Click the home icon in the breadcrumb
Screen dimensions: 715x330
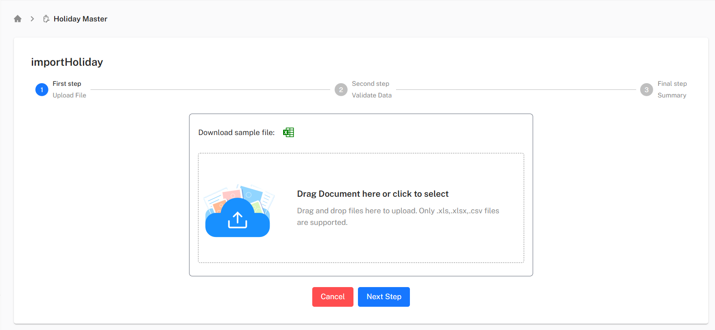coord(18,19)
